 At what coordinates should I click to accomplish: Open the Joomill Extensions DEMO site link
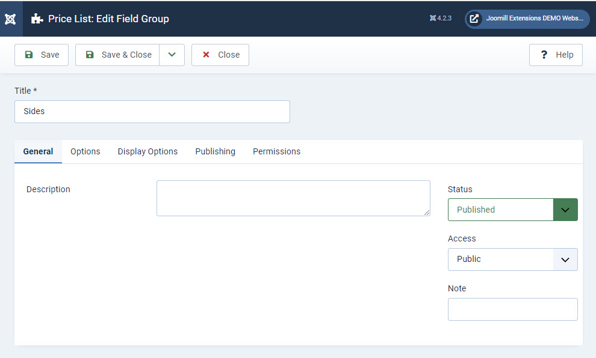(527, 19)
